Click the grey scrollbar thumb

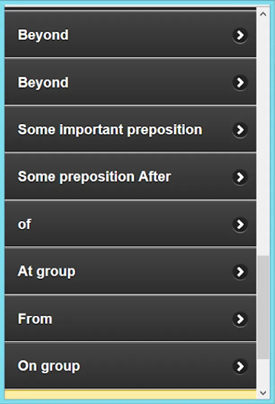(x=263, y=307)
